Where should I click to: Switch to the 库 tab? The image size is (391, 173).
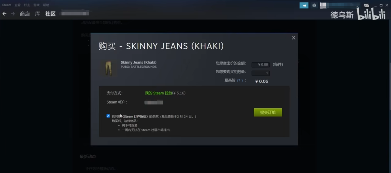point(37,14)
